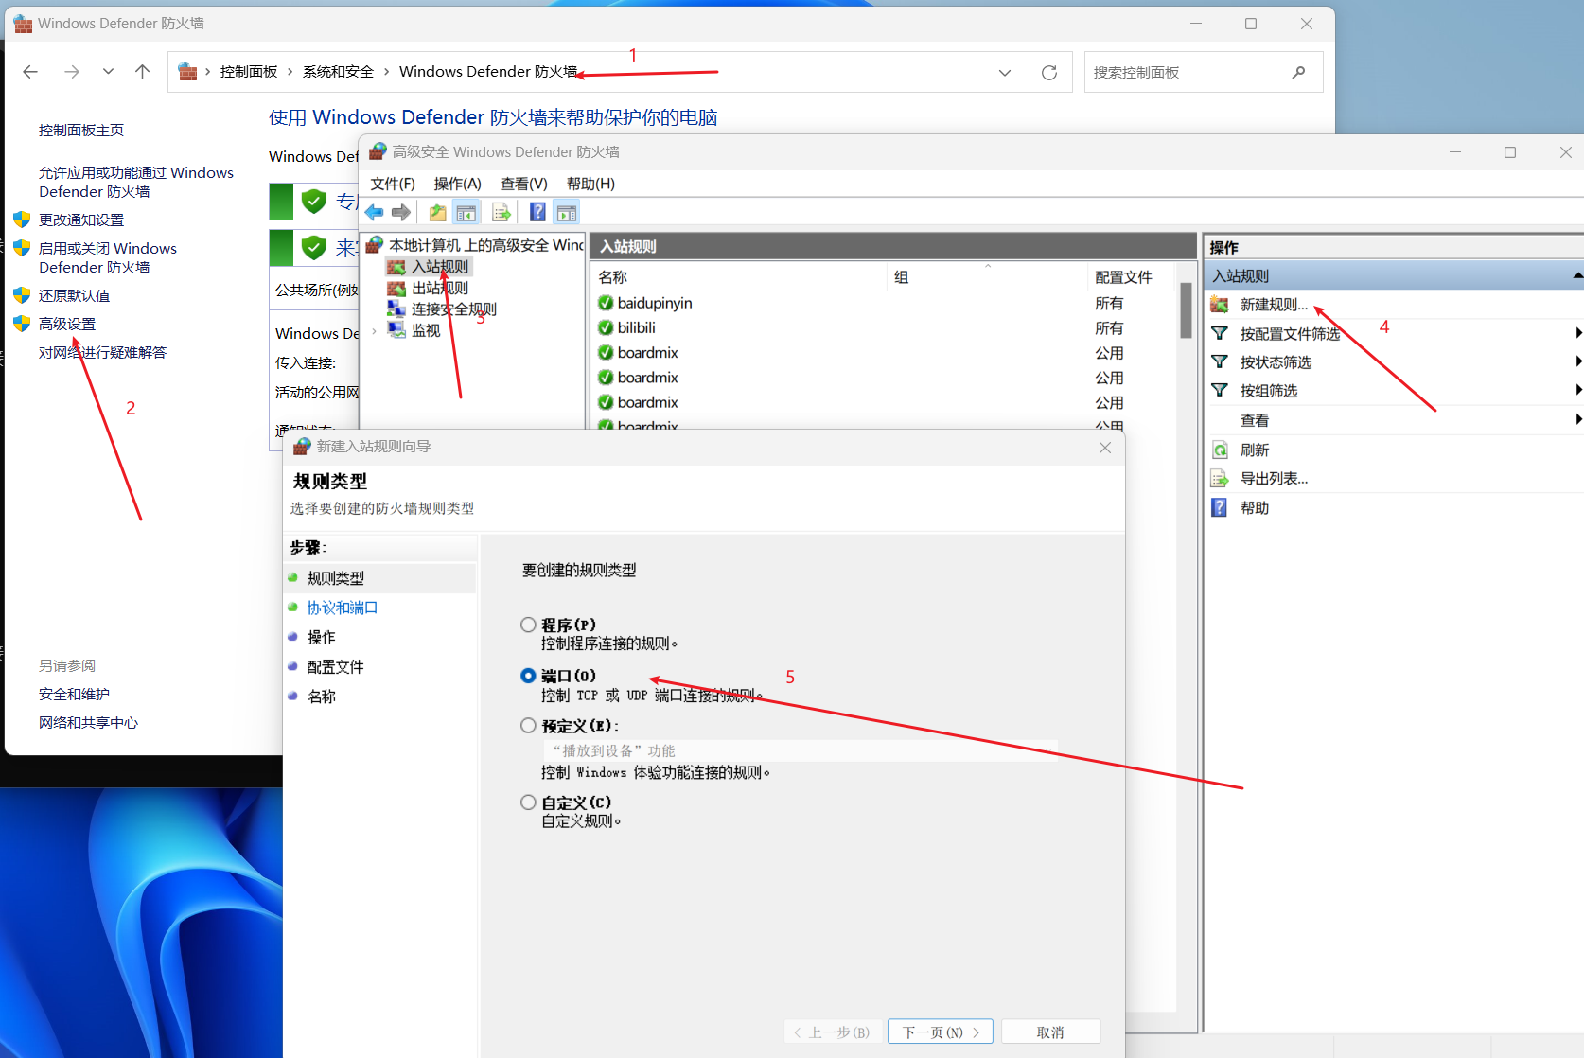Click the up-one-level folder icon in the toolbar
The image size is (1584, 1058).
(437, 212)
